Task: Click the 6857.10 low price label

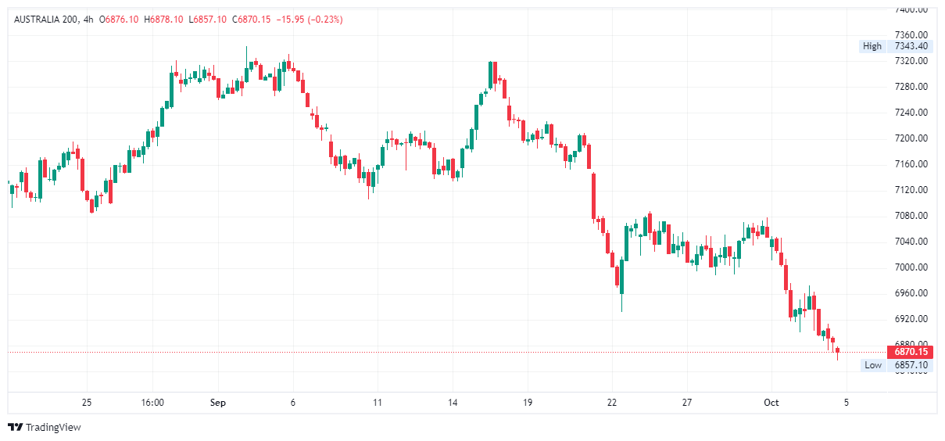Action: (x=911, y=365)
